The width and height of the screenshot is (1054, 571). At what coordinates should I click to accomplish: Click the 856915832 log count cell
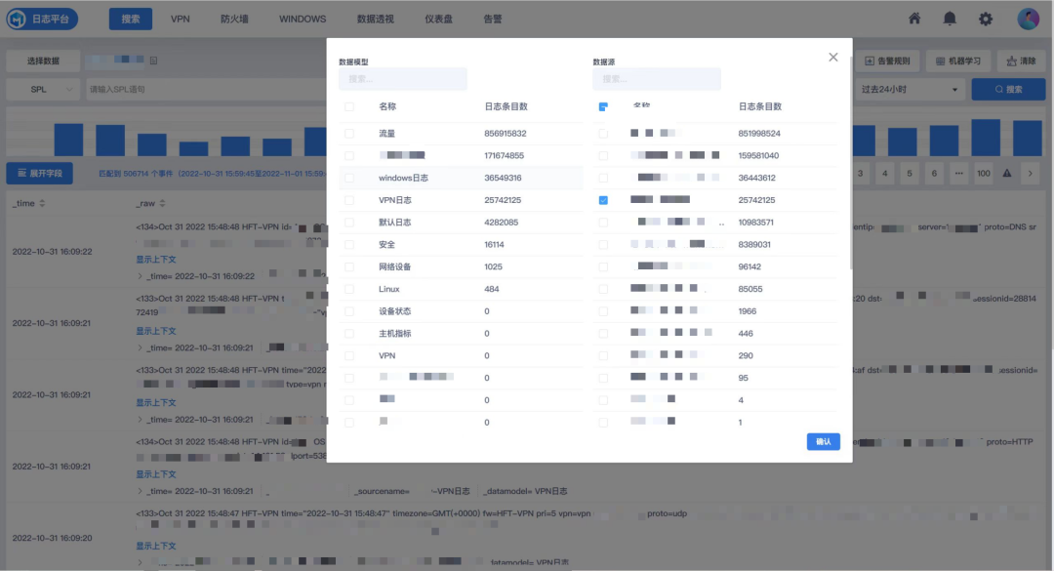tap(506, 134)
